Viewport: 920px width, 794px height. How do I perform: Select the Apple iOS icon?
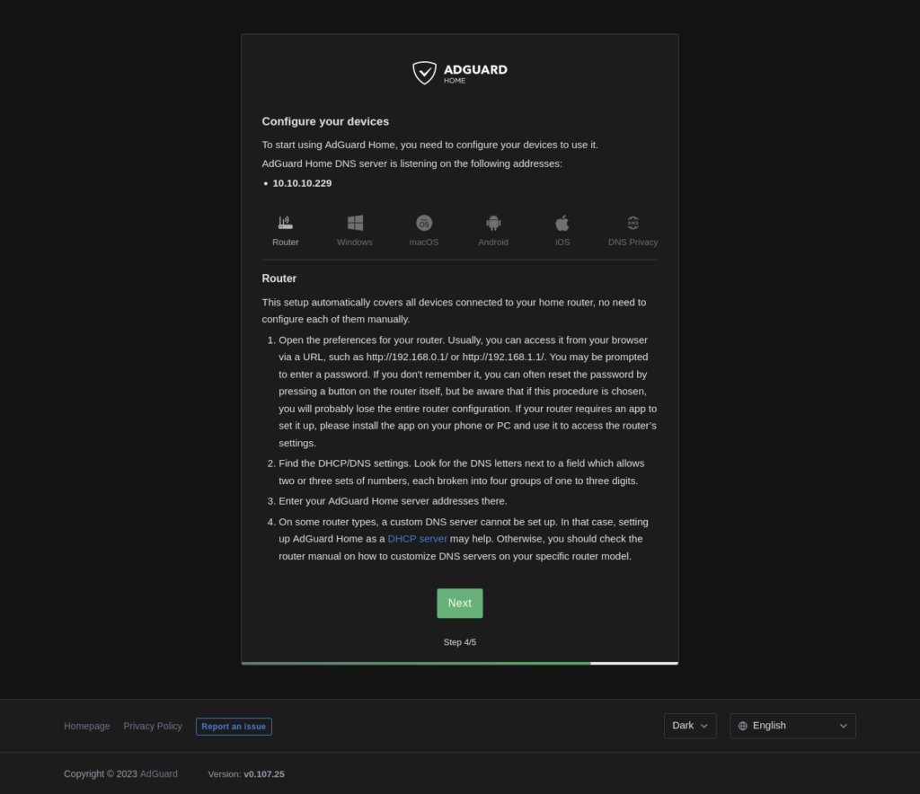click(562, 223)
